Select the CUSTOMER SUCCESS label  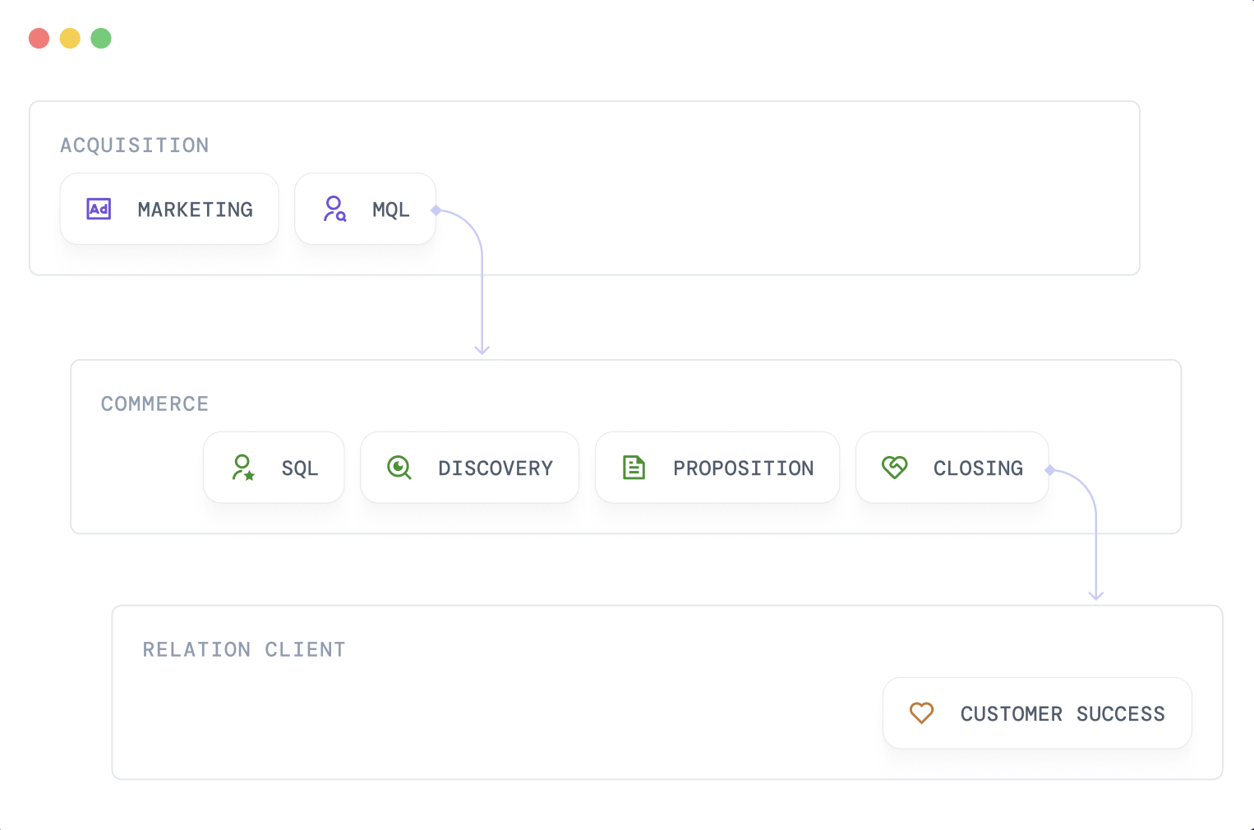point(1063,714)
